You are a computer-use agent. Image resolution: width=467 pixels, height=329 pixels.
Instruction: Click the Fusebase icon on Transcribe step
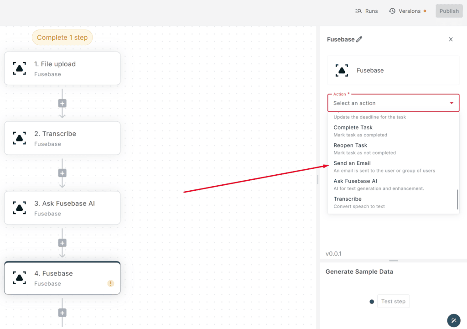coord(19,138)
